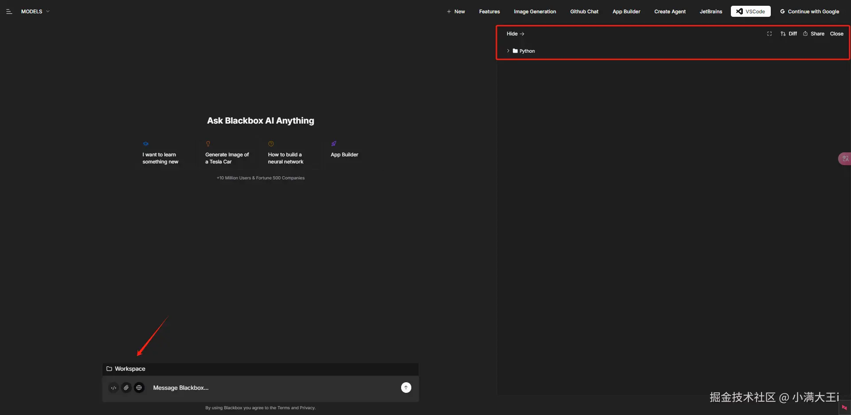Image resolution: width=851 pixels, height=415 pixels.
Task: Open the MODELS dropdown
Action: pyautogui.click(x=35, y=12)
